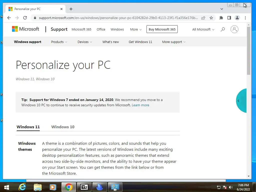Click the volume speaker tray icon

pos(231,187)
